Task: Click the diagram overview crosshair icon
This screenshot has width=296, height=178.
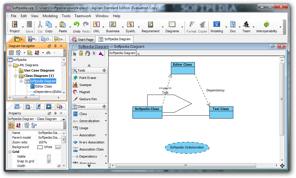Action: pos(282,166)
